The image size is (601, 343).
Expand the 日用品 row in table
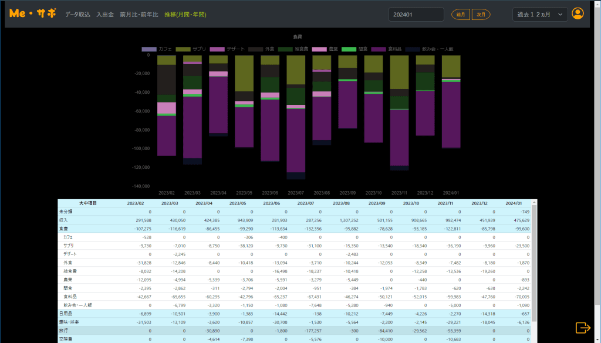[65, 314]
